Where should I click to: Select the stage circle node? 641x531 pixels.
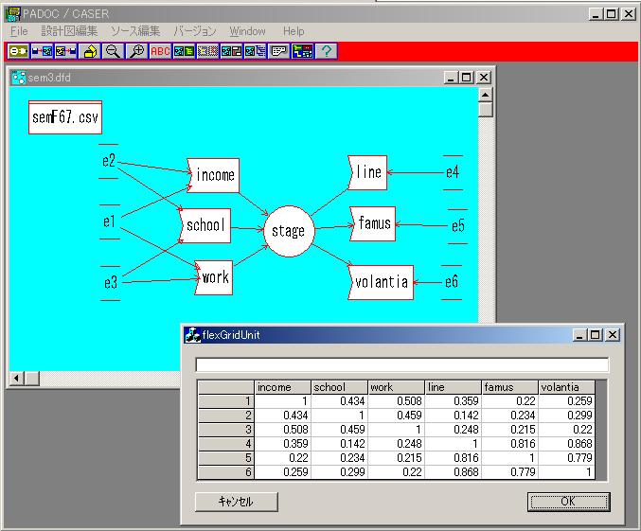tap(288, 231)
